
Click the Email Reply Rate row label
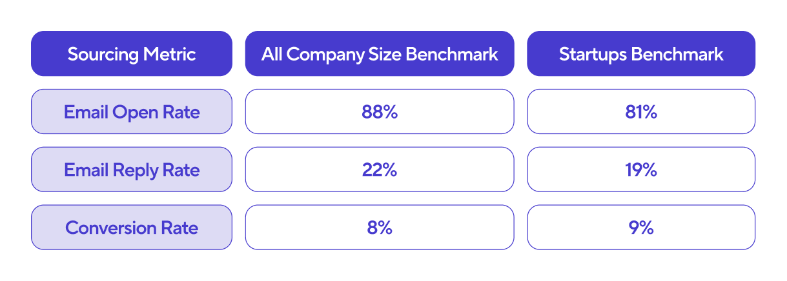[132, 170]
